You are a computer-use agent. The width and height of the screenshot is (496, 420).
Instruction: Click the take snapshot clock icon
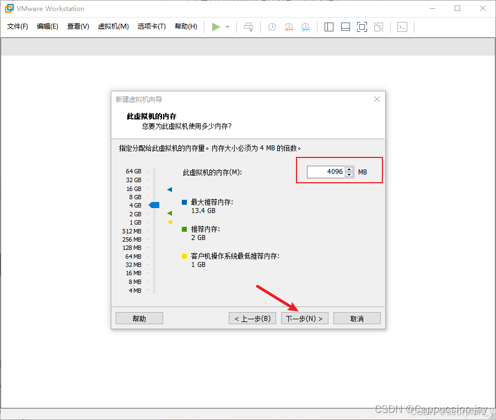[x=272, y=27]
